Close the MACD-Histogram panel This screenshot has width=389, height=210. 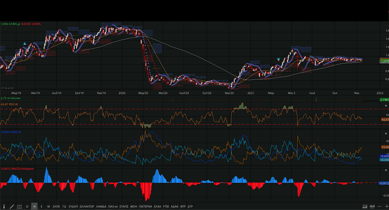(x=386, y=169)
